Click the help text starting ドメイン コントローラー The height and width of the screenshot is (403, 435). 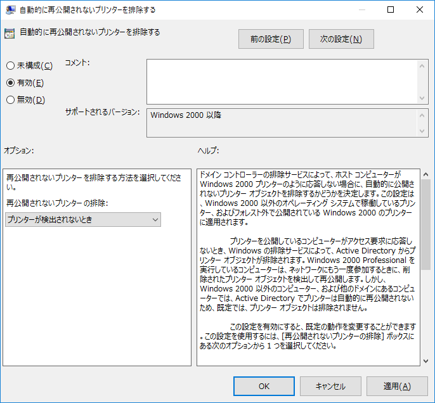(308, 198)
